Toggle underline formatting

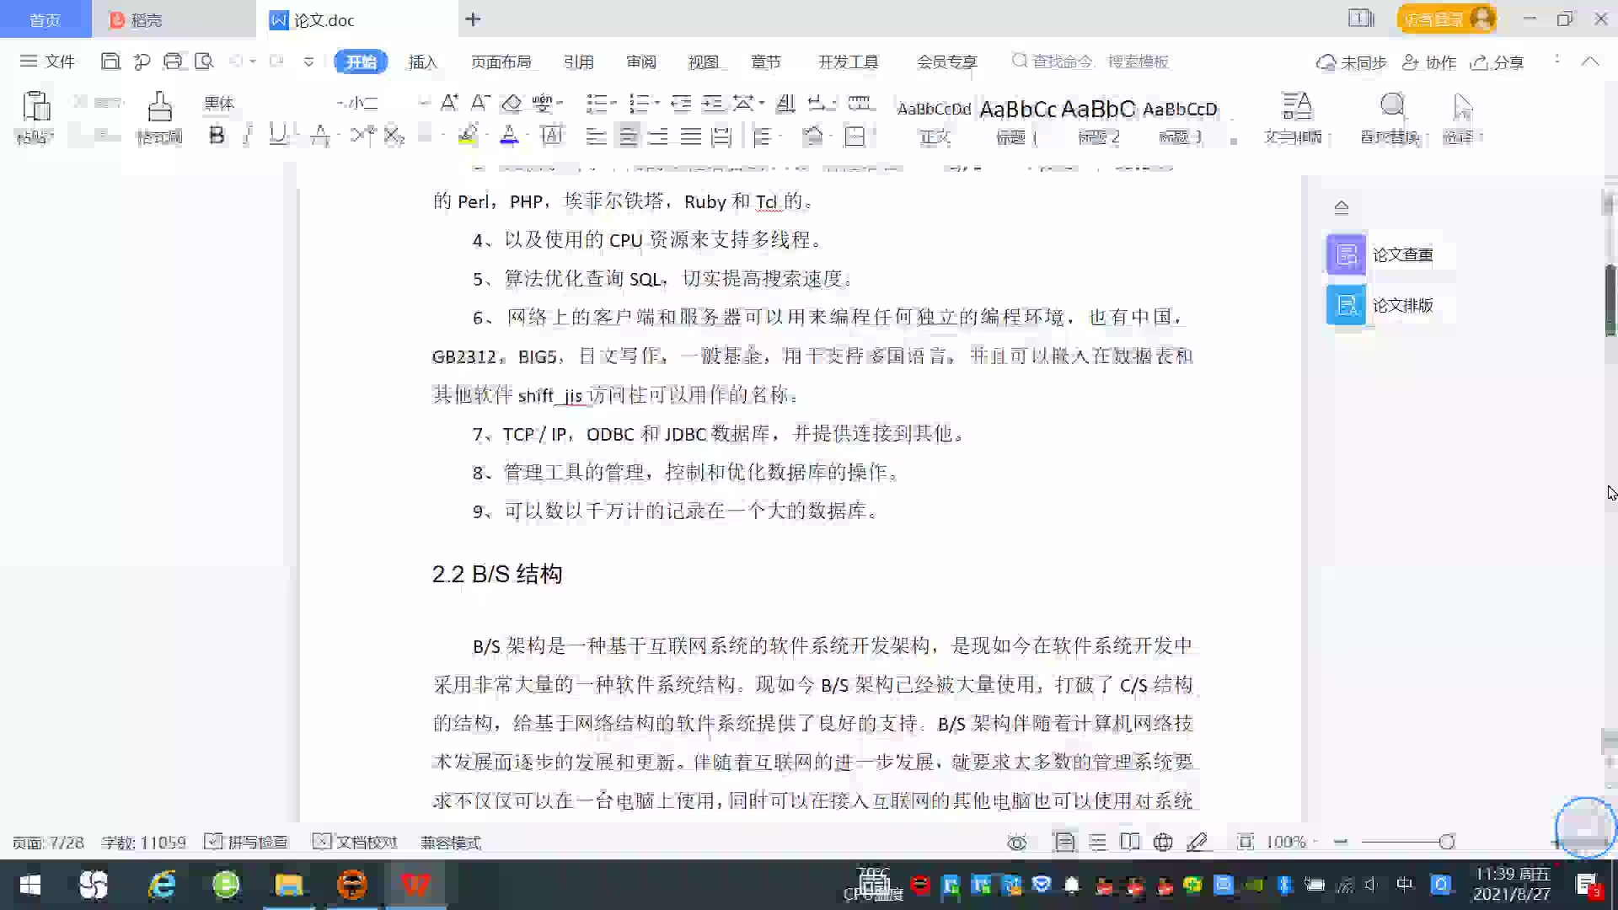pyautogui.click(x=277, y=135)
